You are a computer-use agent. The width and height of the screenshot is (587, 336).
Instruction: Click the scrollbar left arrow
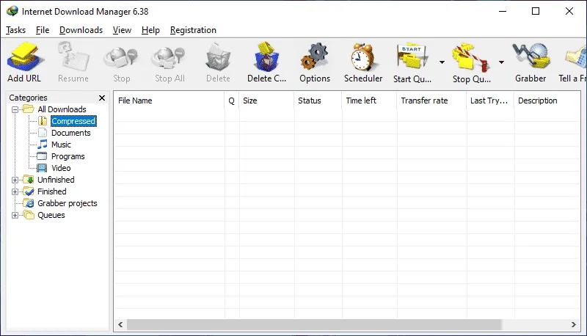(120, 324)
